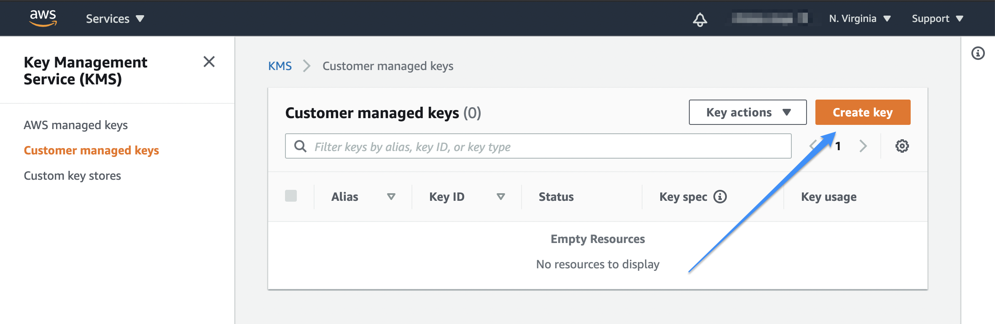Screen dimensions: 995x324
Task: Expand the Services menu
Action: (x=115, y=19)
